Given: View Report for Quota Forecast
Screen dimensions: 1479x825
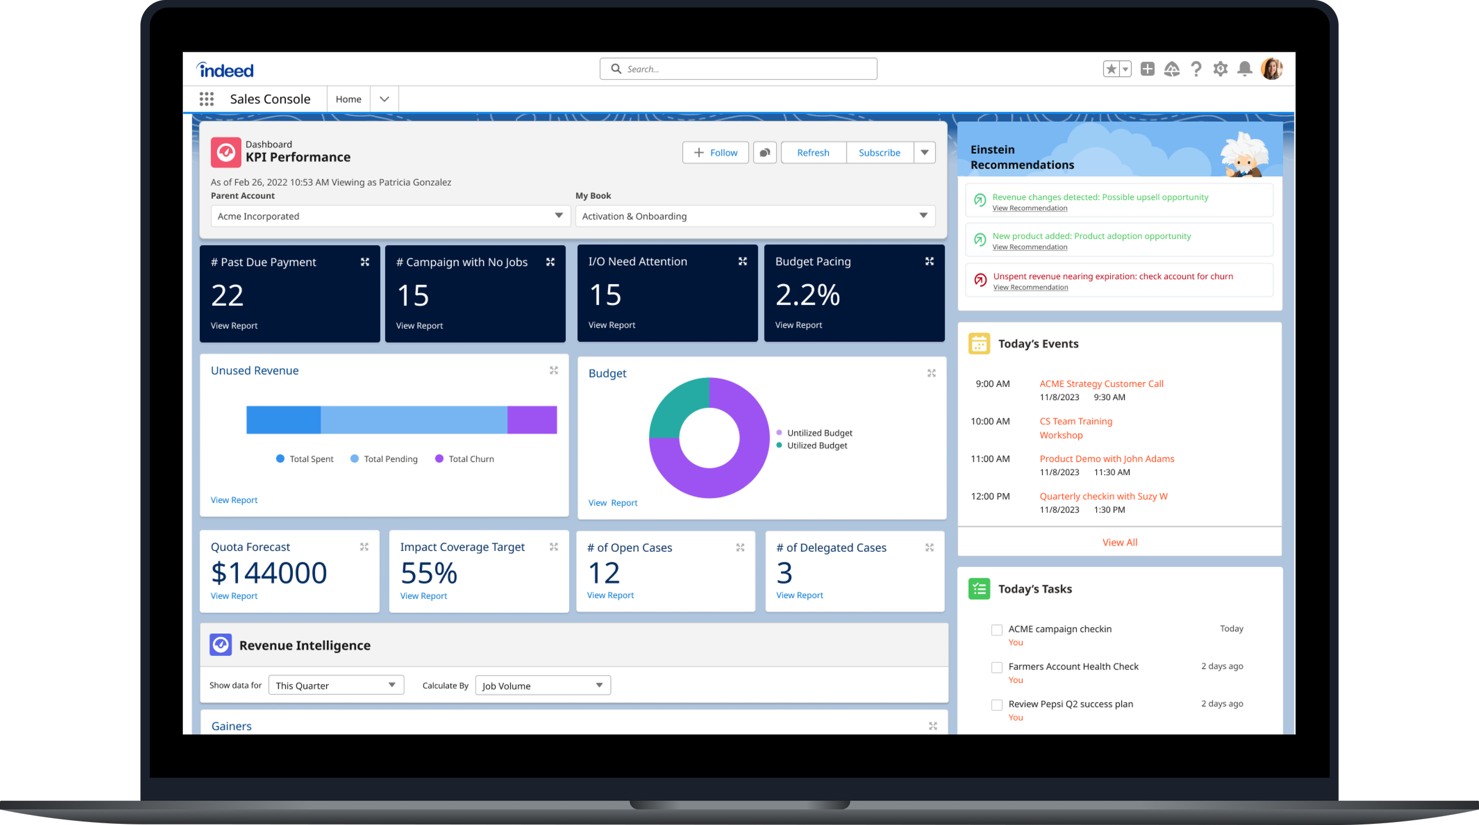Looking at the screenshot, I should click(x=234, y=595).
